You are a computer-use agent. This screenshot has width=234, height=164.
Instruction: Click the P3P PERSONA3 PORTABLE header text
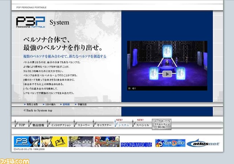click(31, 7)
